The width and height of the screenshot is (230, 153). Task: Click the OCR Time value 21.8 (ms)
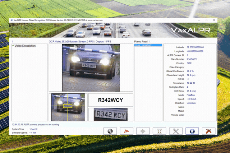click(x=191, y=91)
